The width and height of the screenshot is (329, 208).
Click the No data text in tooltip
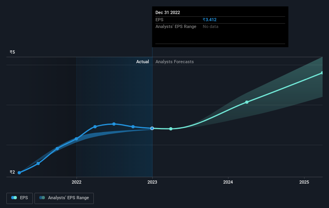click(210, 26)
